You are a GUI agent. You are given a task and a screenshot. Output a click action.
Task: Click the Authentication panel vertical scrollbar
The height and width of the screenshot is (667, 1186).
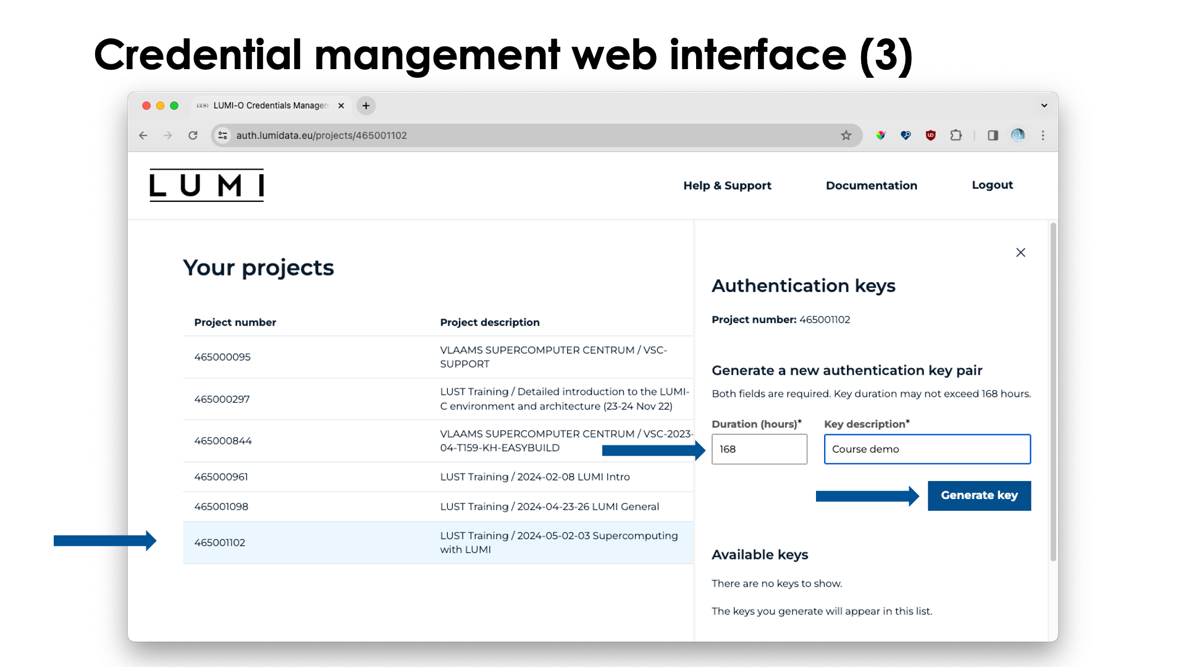click(1053, 392)
